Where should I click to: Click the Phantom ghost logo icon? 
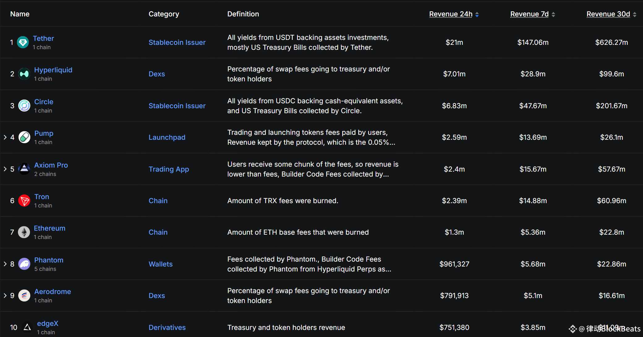[x=24, y=264]
